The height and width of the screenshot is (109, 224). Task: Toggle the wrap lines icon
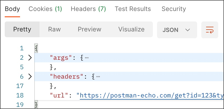click(x=210, y=30)
